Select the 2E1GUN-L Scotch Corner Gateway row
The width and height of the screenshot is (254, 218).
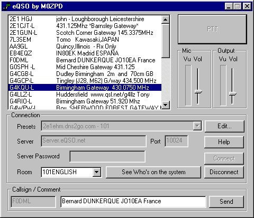pyautogui.click(x=85, y=33)
